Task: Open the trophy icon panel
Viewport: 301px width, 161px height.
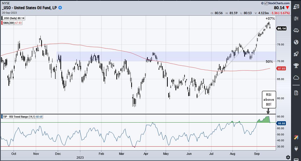Action: [x=296, y=66]
